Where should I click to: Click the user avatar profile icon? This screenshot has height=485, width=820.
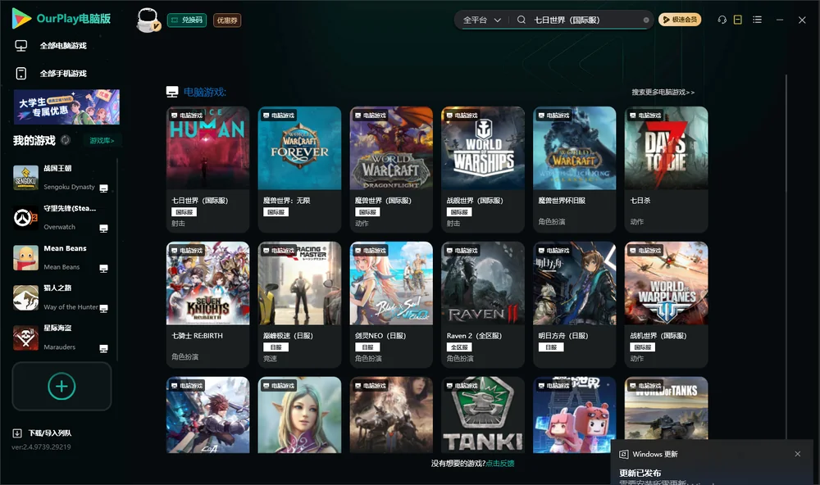coord(148,20)
